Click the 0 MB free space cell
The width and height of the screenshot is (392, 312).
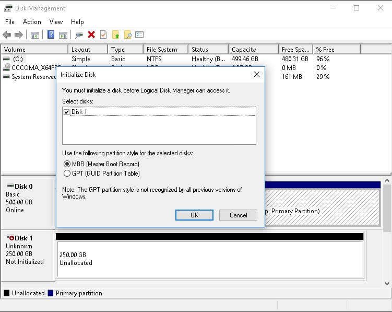(289, 68)
